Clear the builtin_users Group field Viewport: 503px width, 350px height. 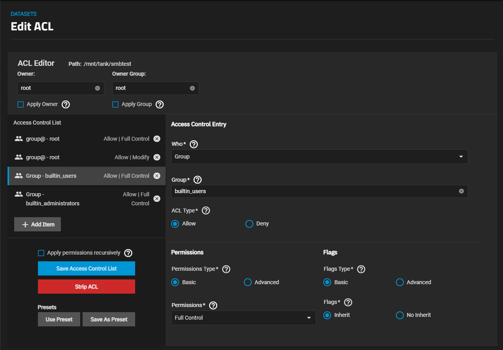coord(461,191)
